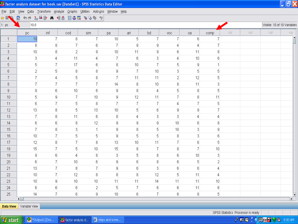Click the Open data document icon
298x224 pixels.
[2, 18]
